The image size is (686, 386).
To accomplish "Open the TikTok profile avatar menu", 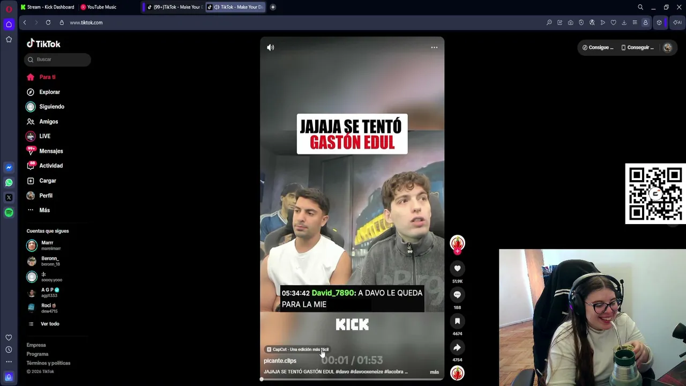I will tap(667, 48).
